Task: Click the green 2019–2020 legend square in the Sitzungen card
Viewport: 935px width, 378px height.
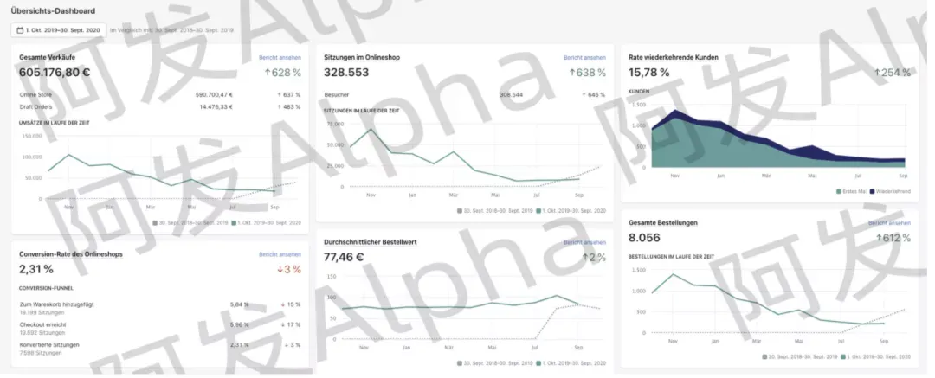Action: 539,211
